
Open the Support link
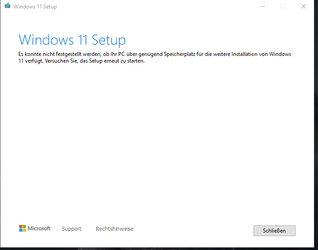coord(72,229)
